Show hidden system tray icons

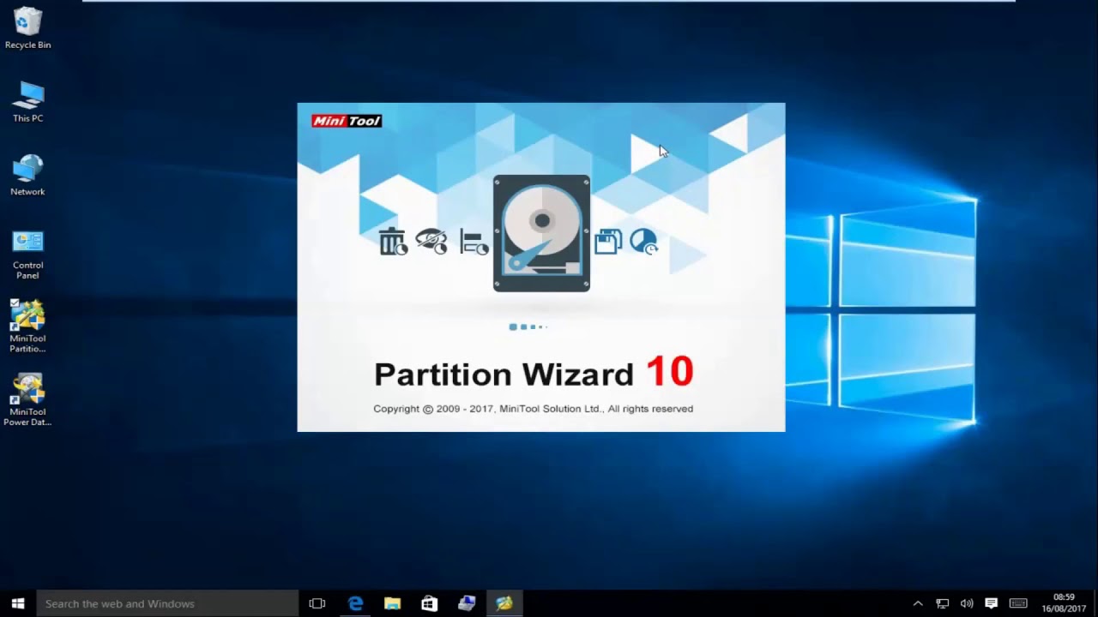918,603
